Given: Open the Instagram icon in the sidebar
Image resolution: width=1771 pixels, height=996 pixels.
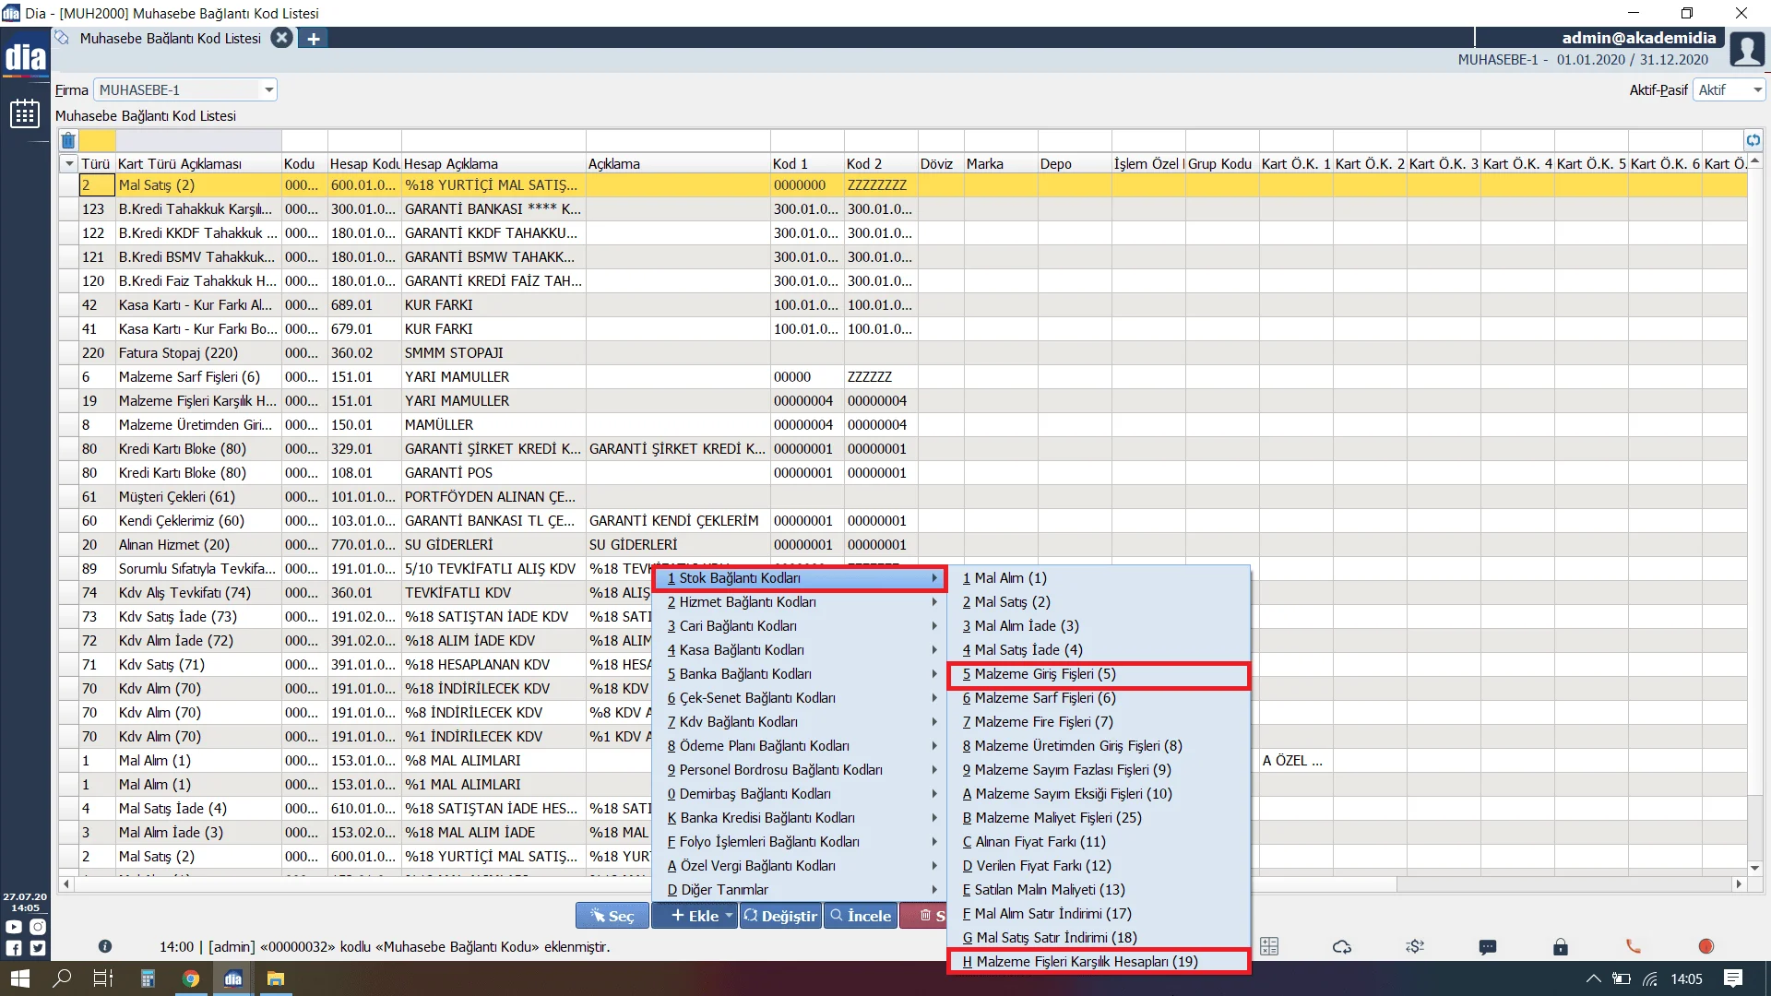Looking at the screenshot, I should 38,927.
